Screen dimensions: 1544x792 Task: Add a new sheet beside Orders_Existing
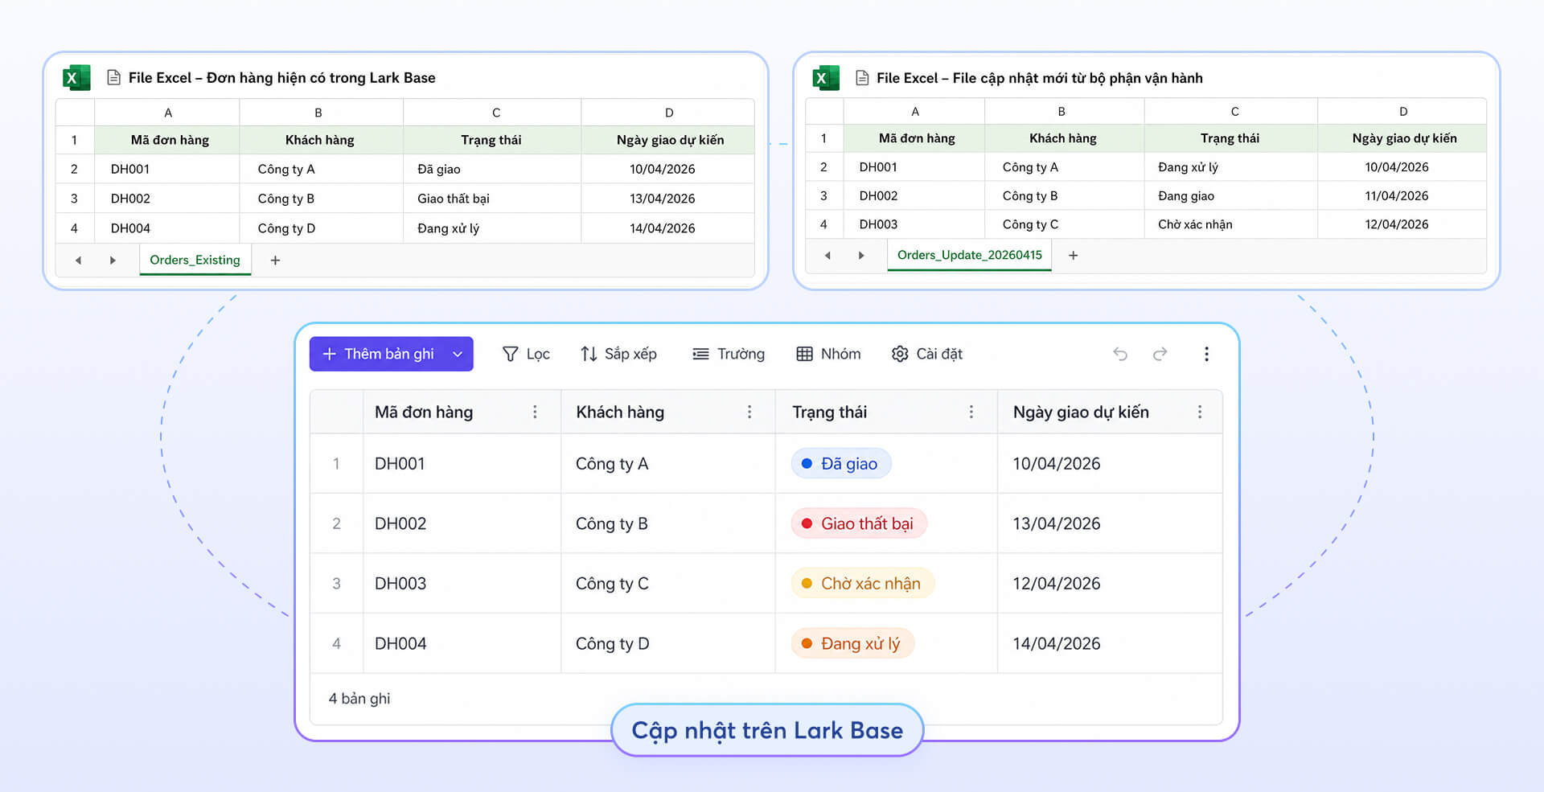pyautogui.click(x=275, y=260)
